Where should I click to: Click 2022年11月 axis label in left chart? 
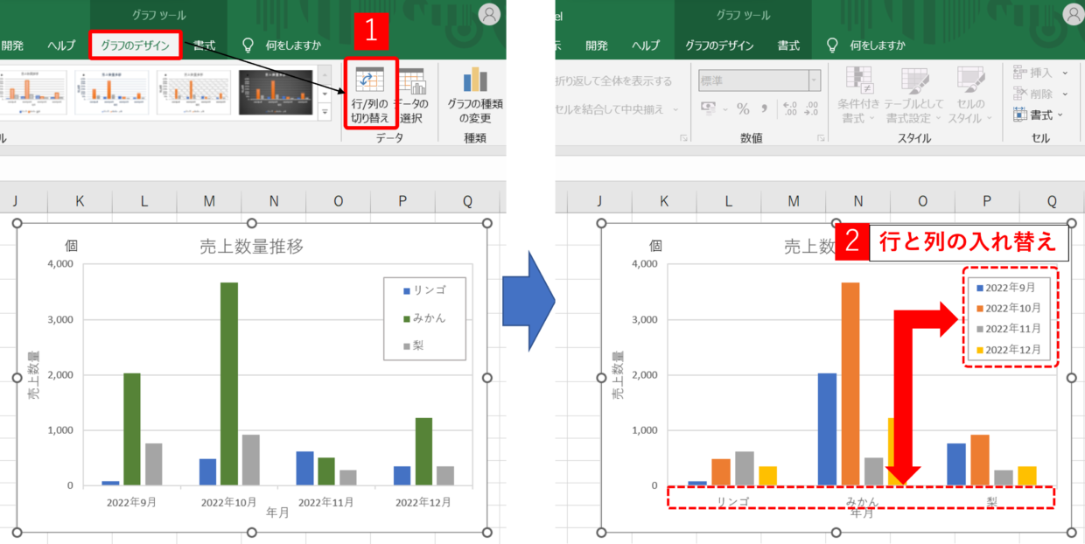click(326, 502)
